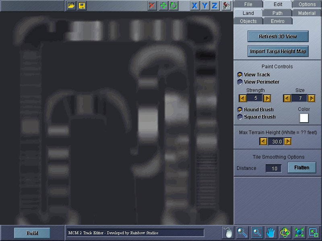Image resolution: width=322 pixels, height=241 pixels.
Task: Click the Build button
Action: coord(32,233)
